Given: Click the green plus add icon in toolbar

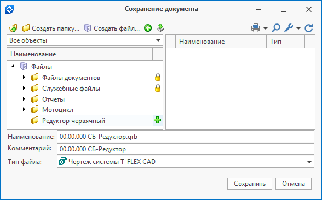Looking at the screenshot, I should pyautogui.click(x=148, y=28).
